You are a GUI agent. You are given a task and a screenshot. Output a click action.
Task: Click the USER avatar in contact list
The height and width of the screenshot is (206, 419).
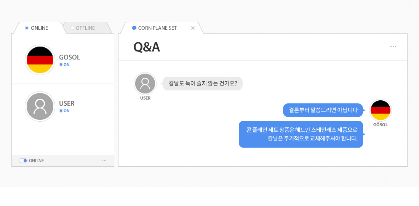coord(40,106)
